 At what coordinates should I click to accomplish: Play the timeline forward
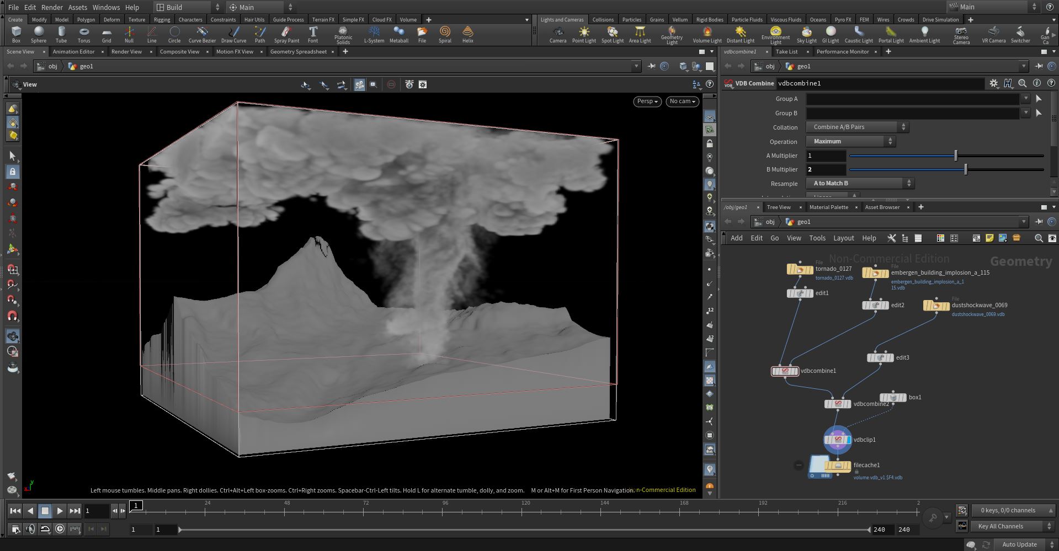point(60,511)
